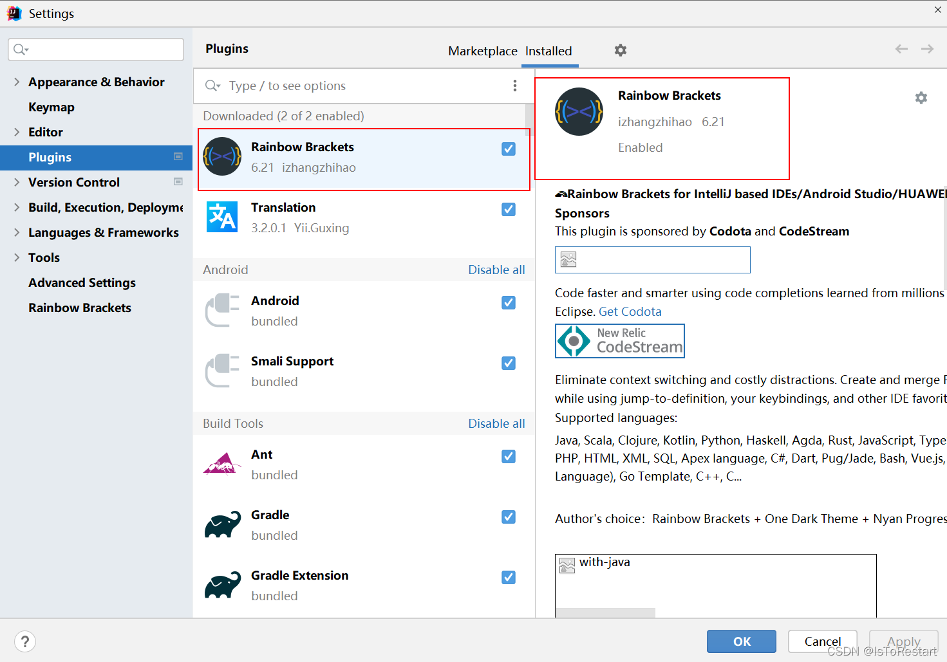Click the IntelliJ app icon in title bar
The height and width of the screenshot is (662, 947).
point(14,14)
